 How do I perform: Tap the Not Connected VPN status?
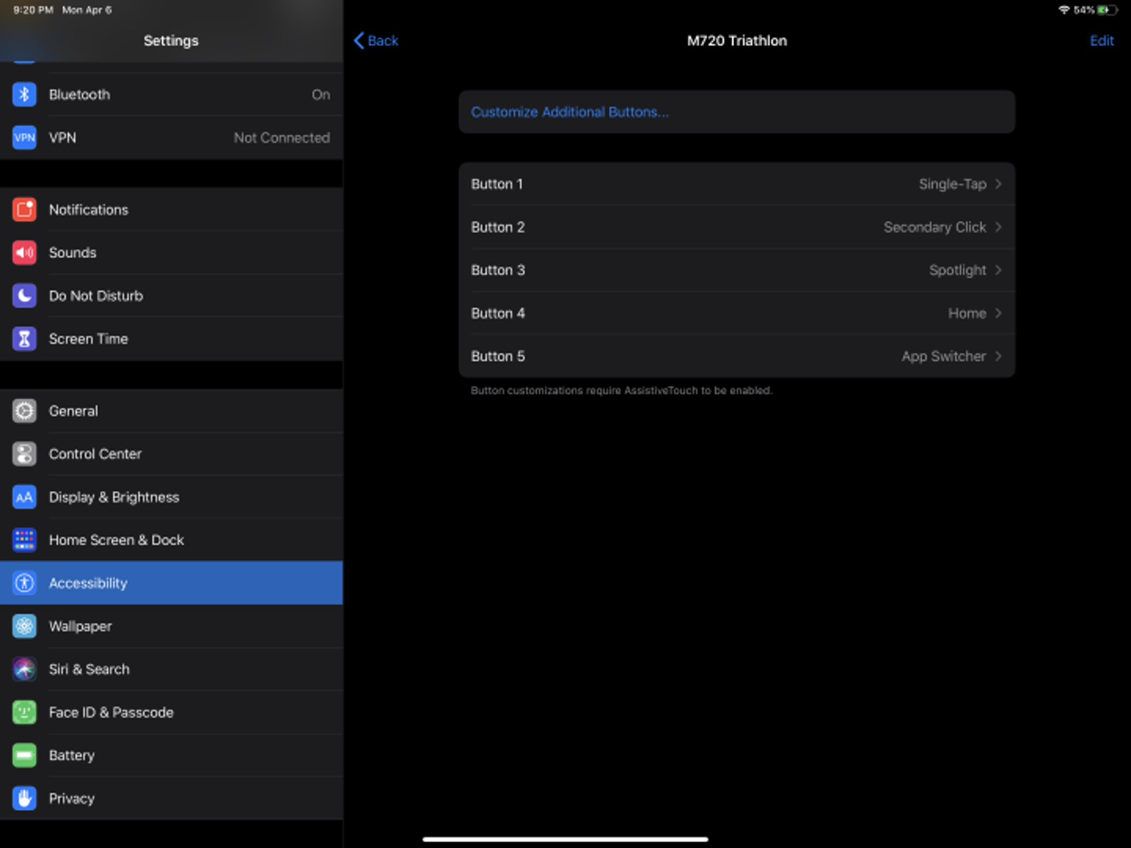282,137
